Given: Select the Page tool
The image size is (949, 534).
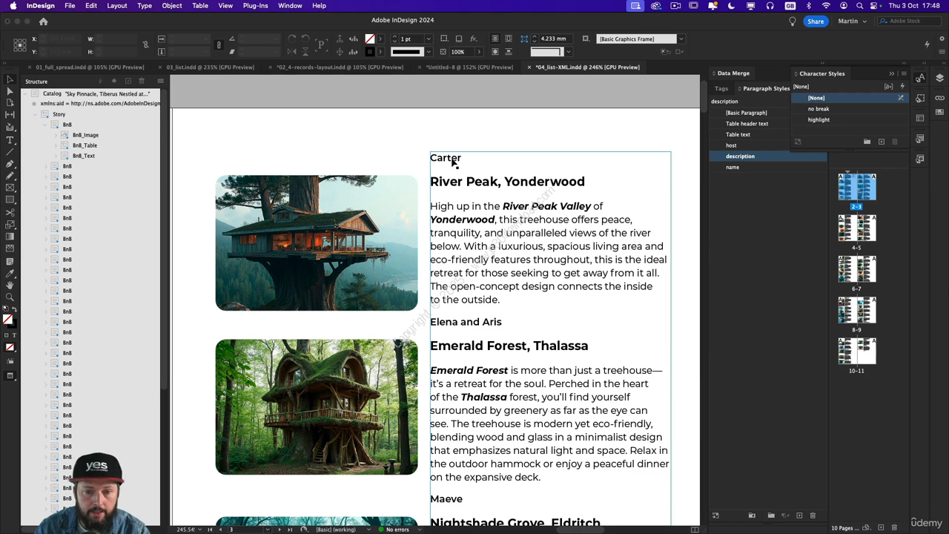Looking at the screenshot, I should 10,103.
